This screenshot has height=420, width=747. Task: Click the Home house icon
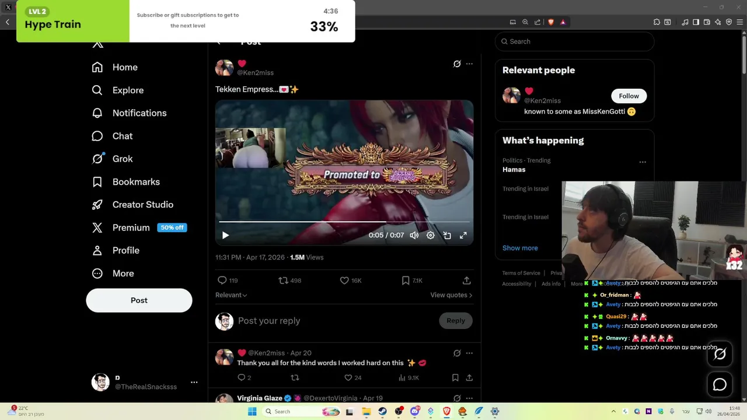click(x=97, y=67)
